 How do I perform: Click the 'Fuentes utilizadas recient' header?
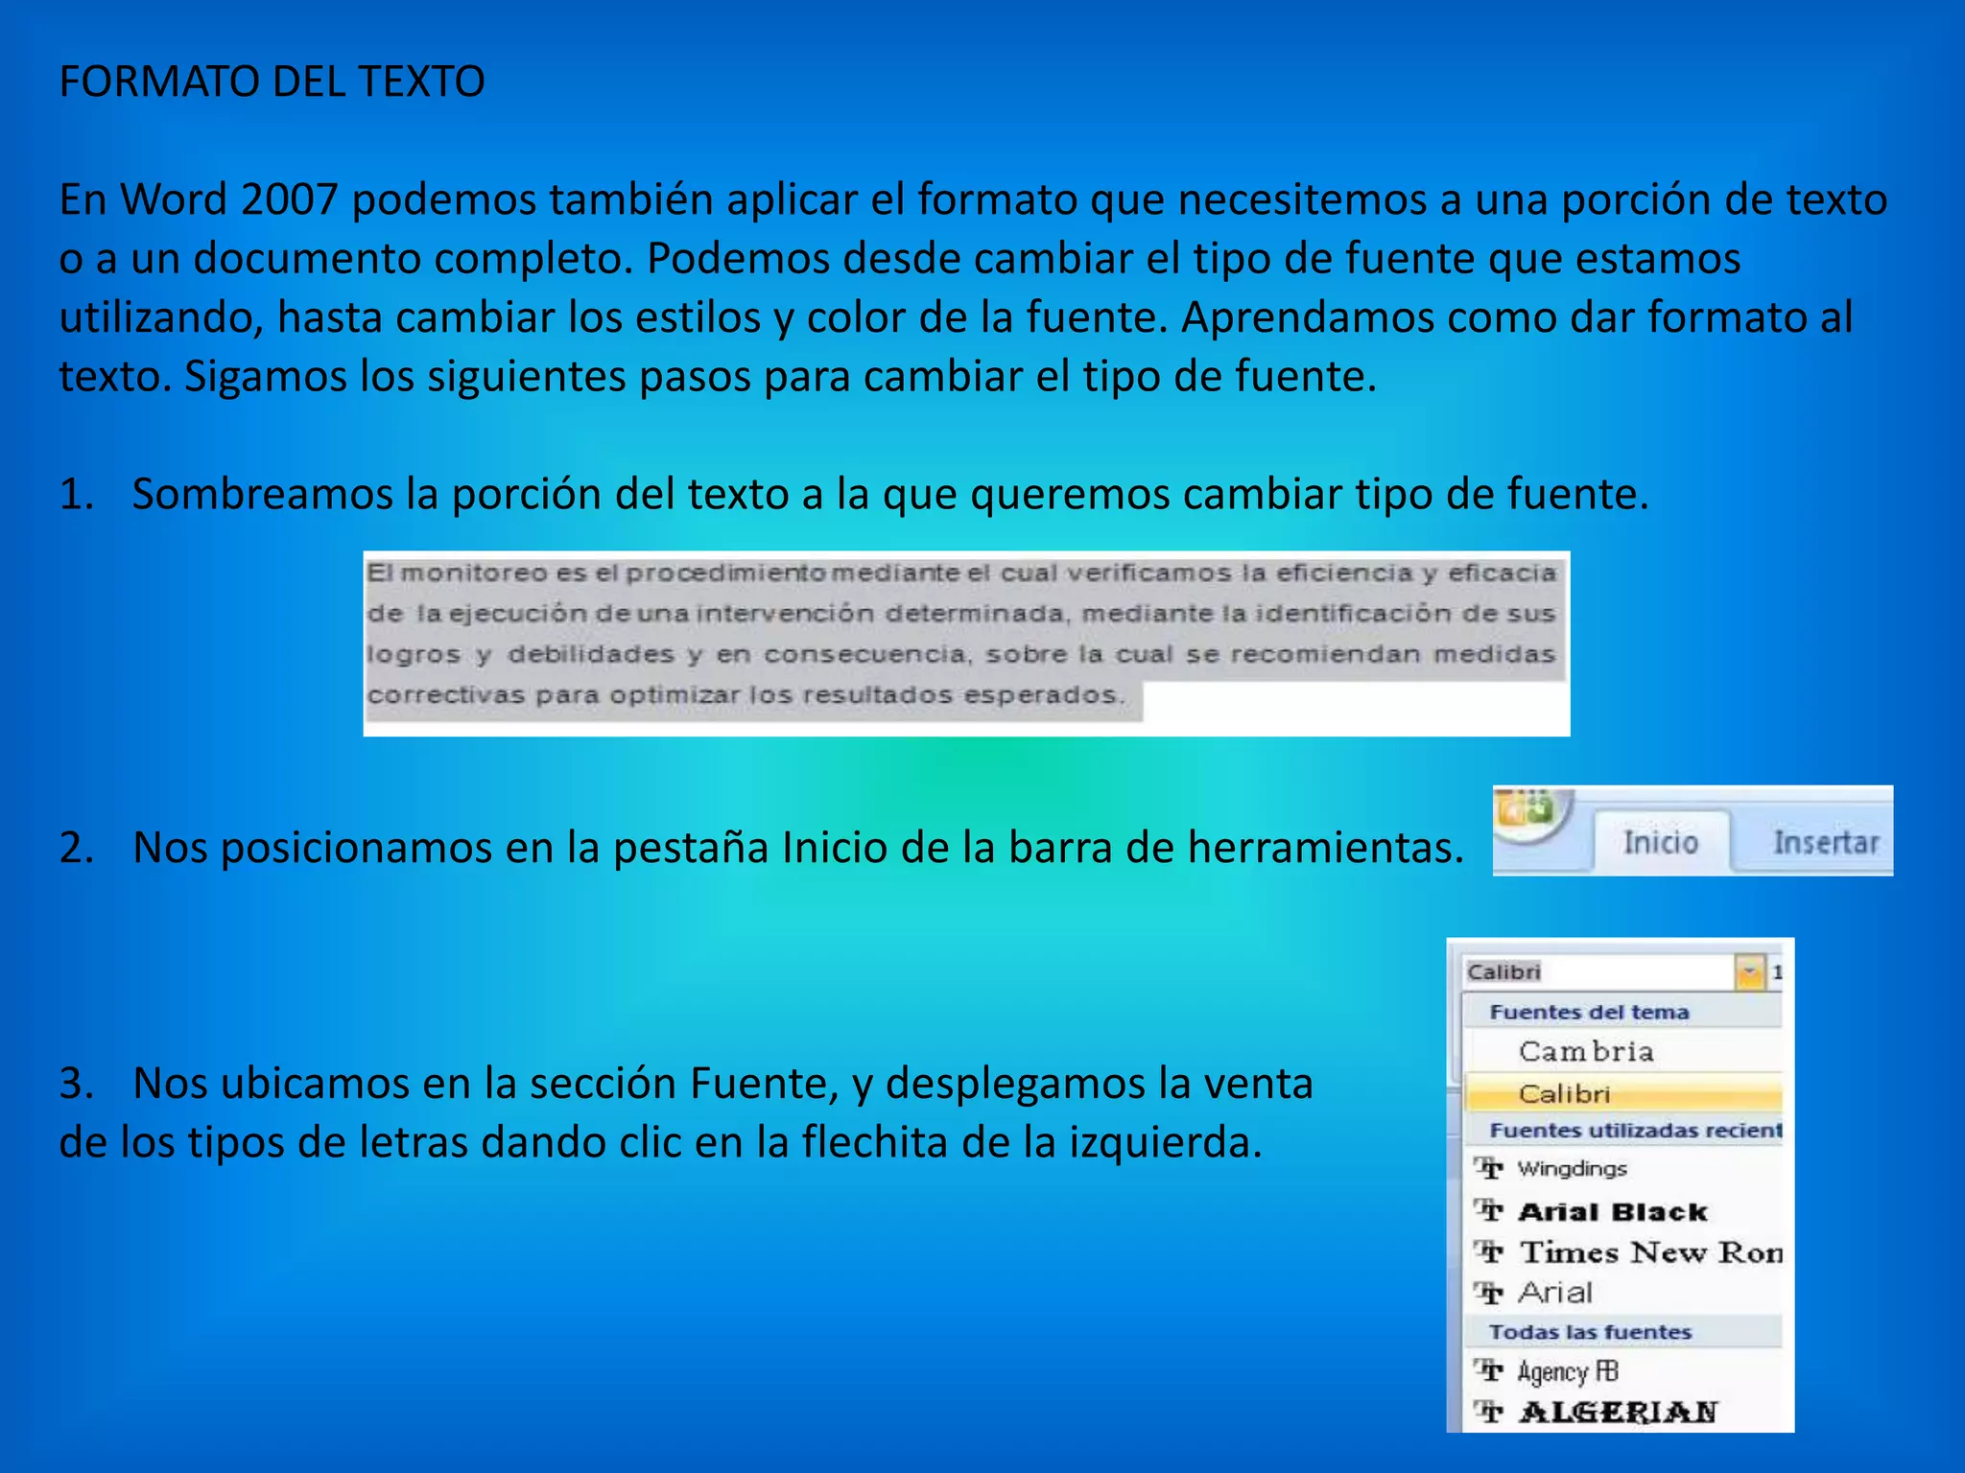(x=1635, y=1131)
